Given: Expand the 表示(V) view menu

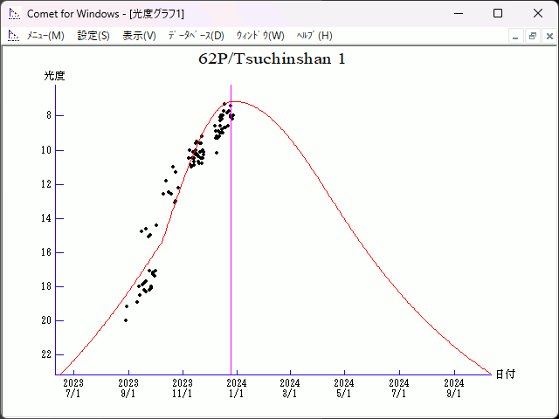Looking at the screenshot, I should pyautogui.click(x=139, y=36).
